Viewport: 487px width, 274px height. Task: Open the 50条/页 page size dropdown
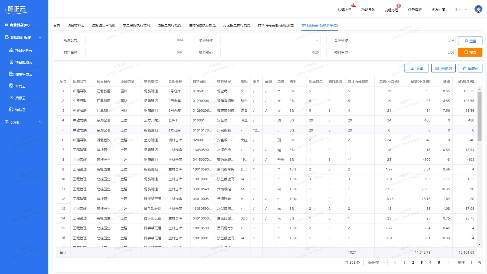tap(375, 262)
